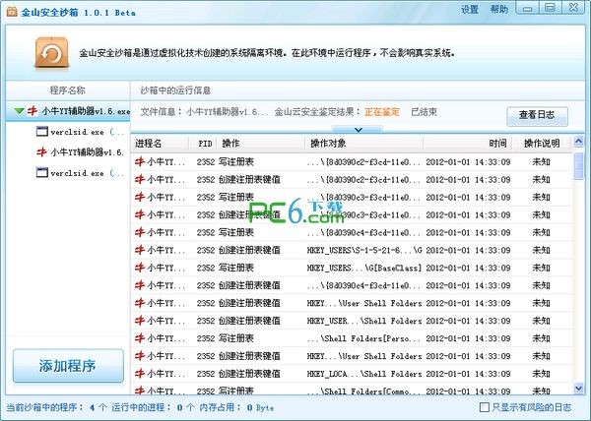The image size is (591, 421).
Task: Open the 设置 settings menu
Action: pos(470,10)
